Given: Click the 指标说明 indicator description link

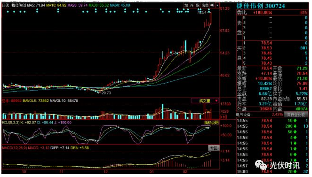Looking at the screenshot, I should (x=211, y=123).
